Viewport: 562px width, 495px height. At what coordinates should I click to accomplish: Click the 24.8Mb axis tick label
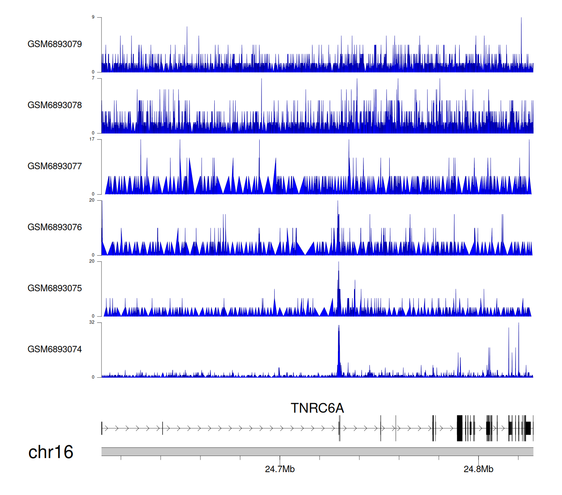click(x=478, y=469)
